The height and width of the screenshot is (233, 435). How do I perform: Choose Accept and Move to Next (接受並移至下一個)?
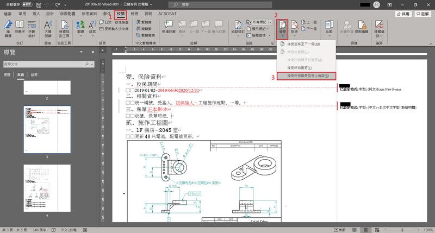tap(306, 44)
